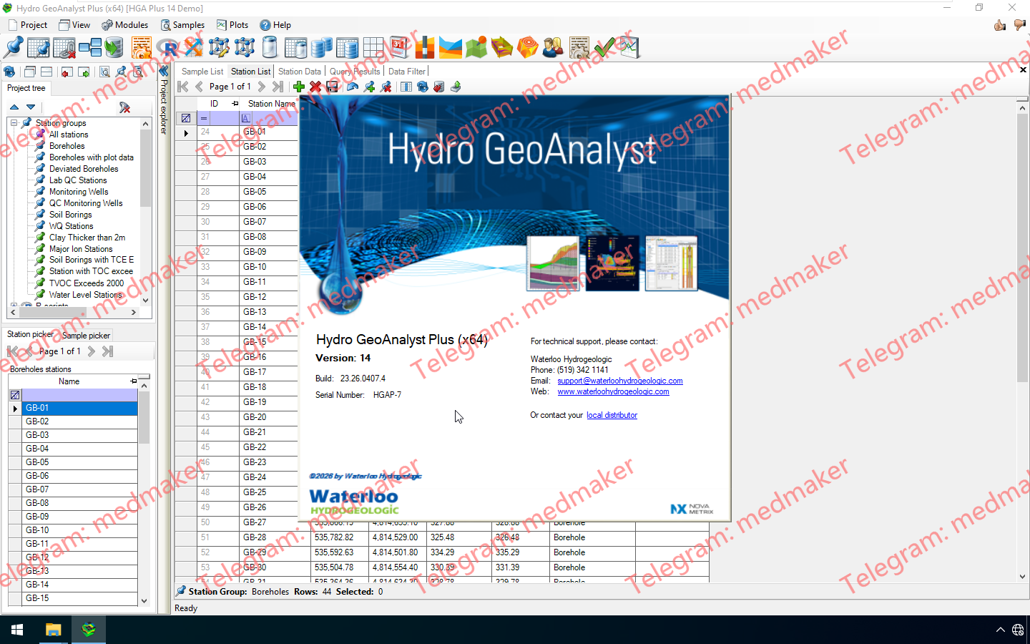Click the thumbs down feedback icon
Image resolution: width=1030 pixels, height=644 pixels.
click(x=1020, y=25)
